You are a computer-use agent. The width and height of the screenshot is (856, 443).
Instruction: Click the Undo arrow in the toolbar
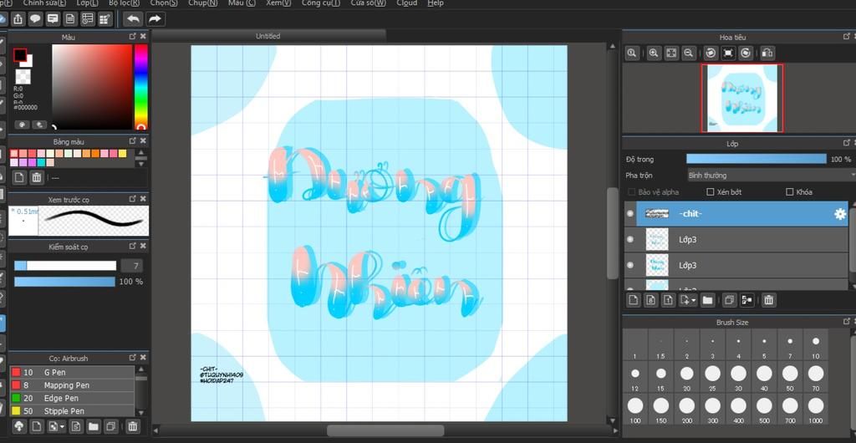(133, 19)
